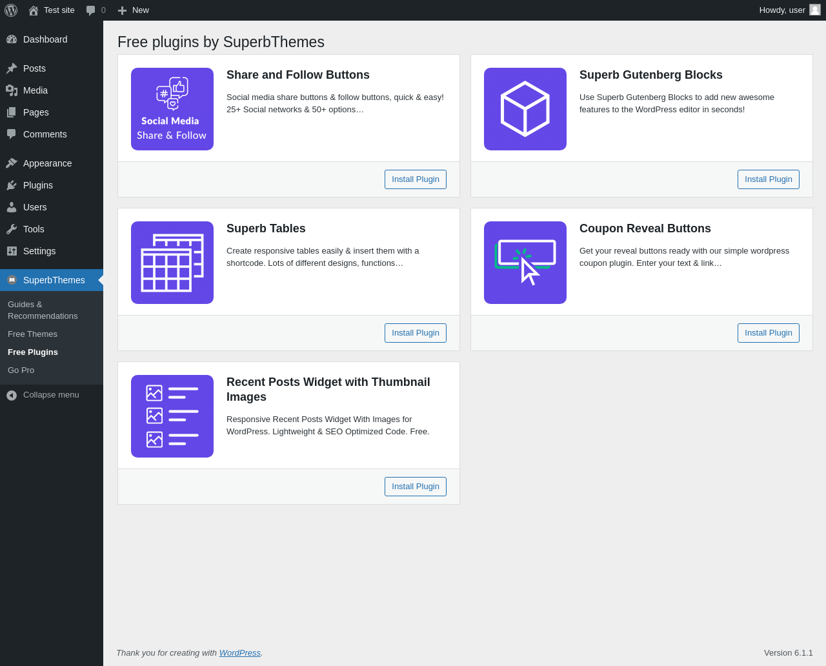
Task: Go to the Plugins menu
Action: [52, 185]
